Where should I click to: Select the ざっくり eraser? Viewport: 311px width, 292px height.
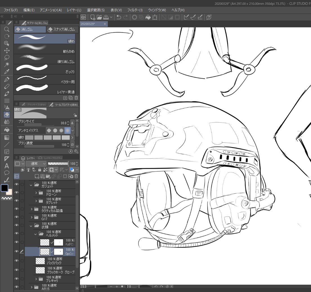click(x=45, y=69)
